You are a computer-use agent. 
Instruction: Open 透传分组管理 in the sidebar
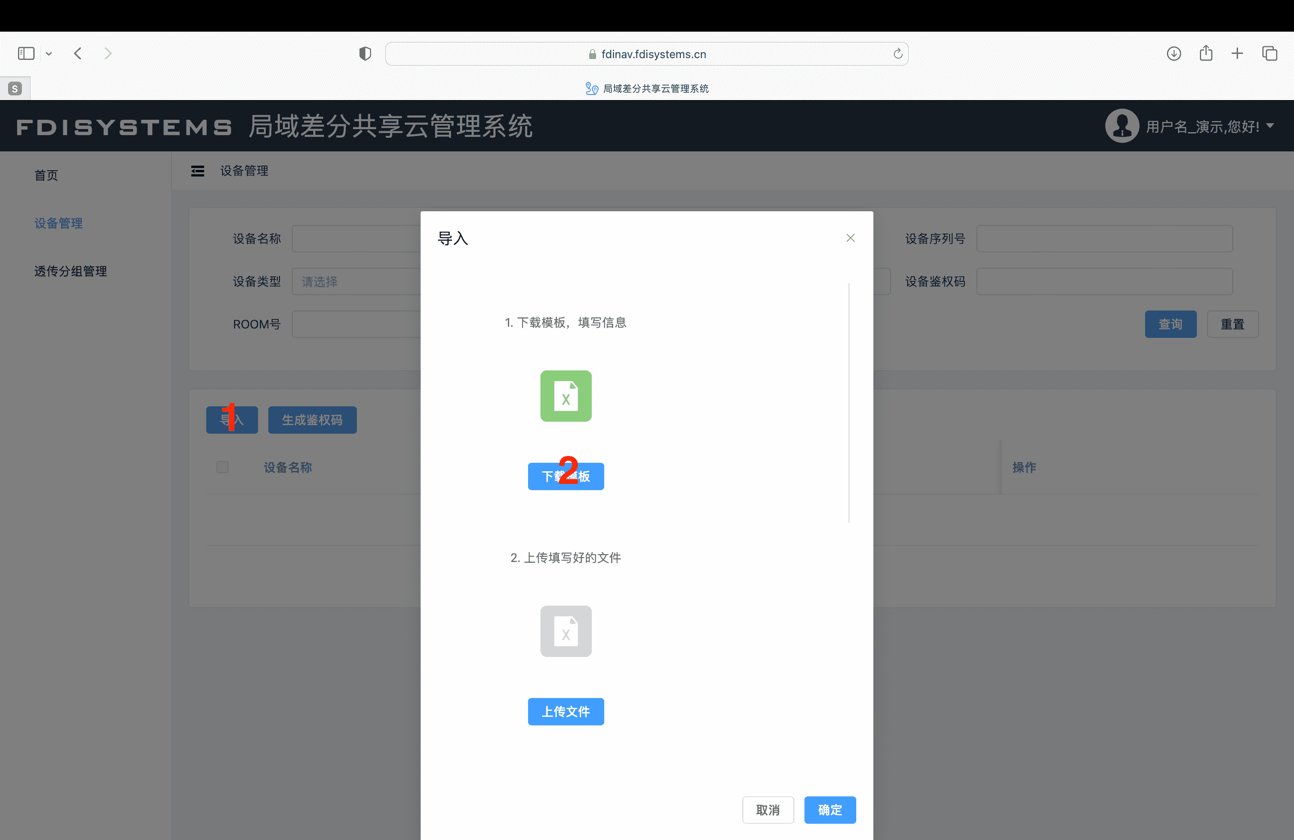point(71,271)
